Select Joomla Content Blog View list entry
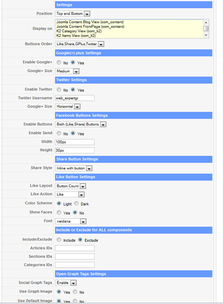Image resolution: width=223 pixels, height=304 pixels. pyautogui.click(x=90, y=22)
